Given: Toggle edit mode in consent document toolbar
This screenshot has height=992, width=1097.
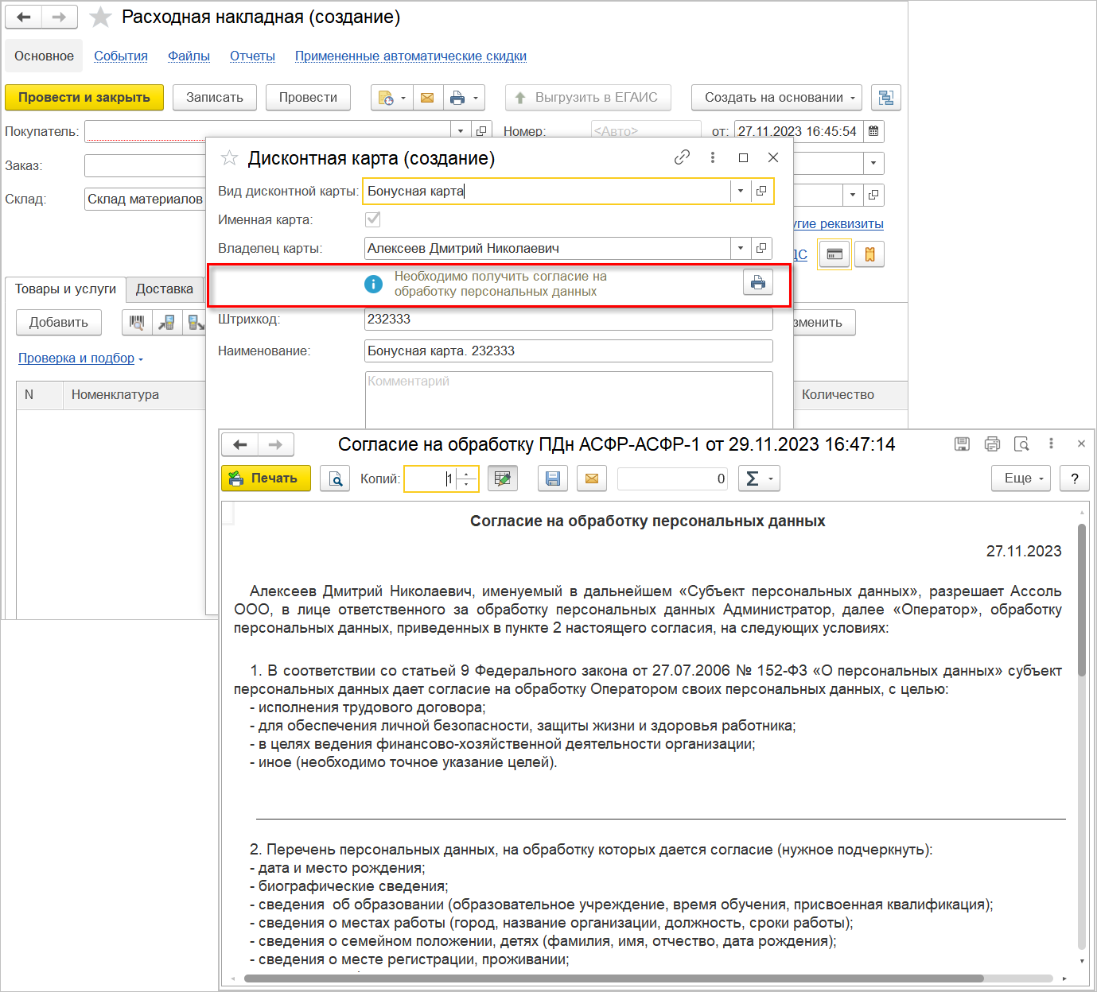Looking at the screenshot, I should 502,479.
